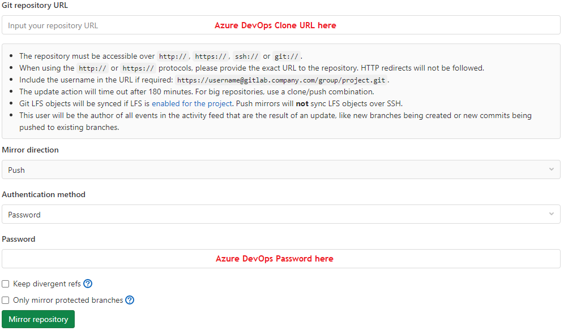Enable the Keep divergent refs checkbox
The width and height of the screenshot is (564, 331).
pos(5,284)
